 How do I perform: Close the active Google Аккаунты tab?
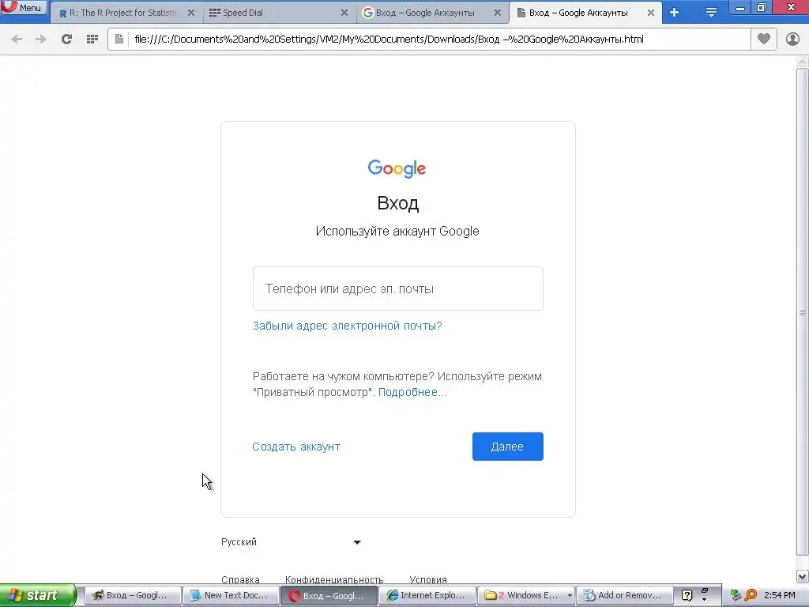651,13
